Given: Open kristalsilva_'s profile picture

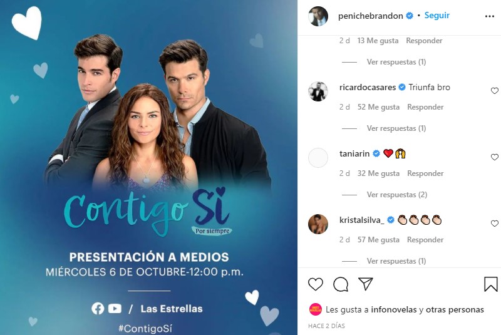Looking at the screenshot, I should pos(318,224).
